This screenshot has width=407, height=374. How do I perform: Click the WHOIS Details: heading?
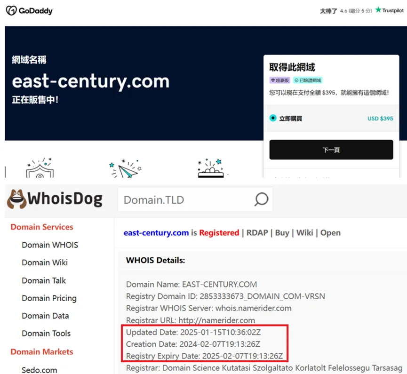(x=155, y=260)
